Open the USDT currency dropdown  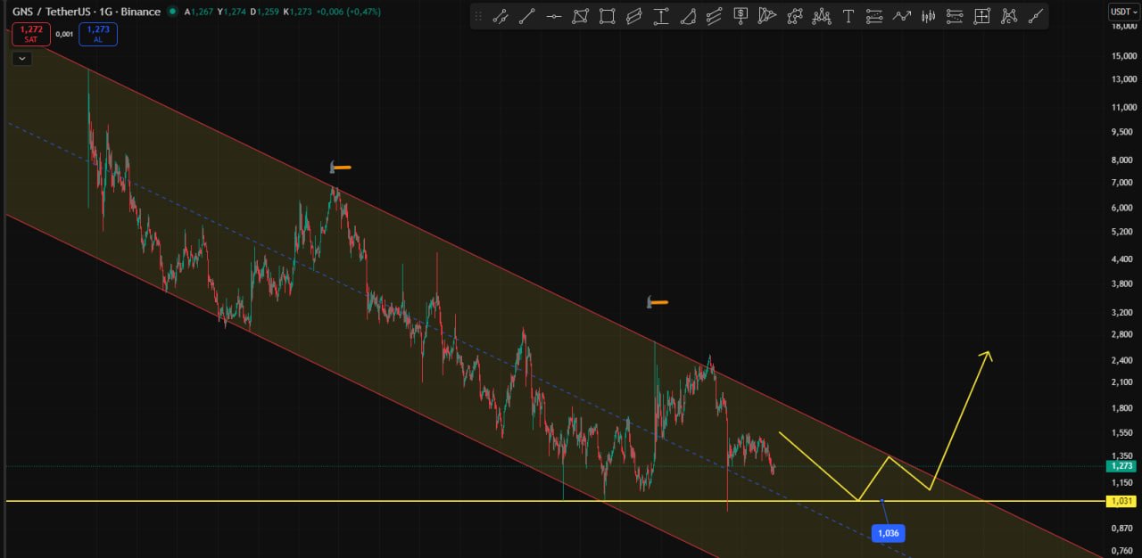click(x=1122, y=12)
